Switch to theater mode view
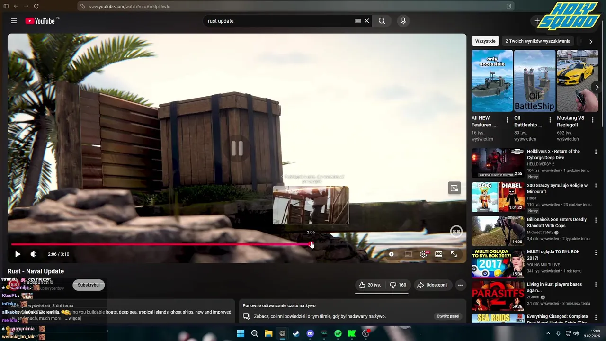 (x=439, y=254)
